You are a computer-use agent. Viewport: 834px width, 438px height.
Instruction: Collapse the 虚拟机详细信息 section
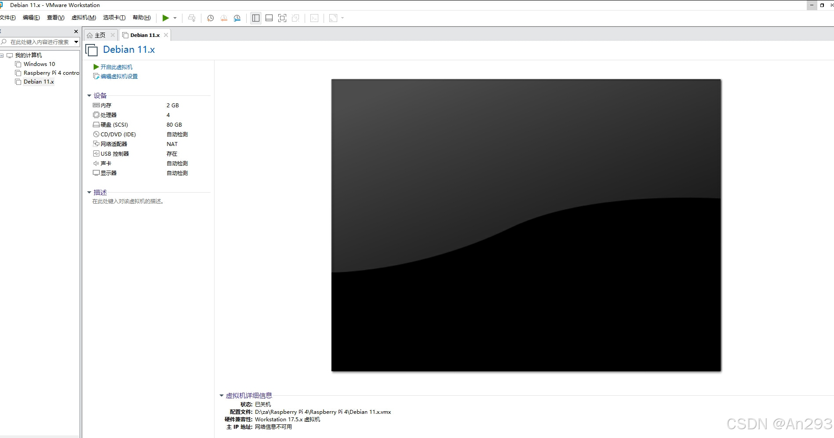(x=222, y=395)
